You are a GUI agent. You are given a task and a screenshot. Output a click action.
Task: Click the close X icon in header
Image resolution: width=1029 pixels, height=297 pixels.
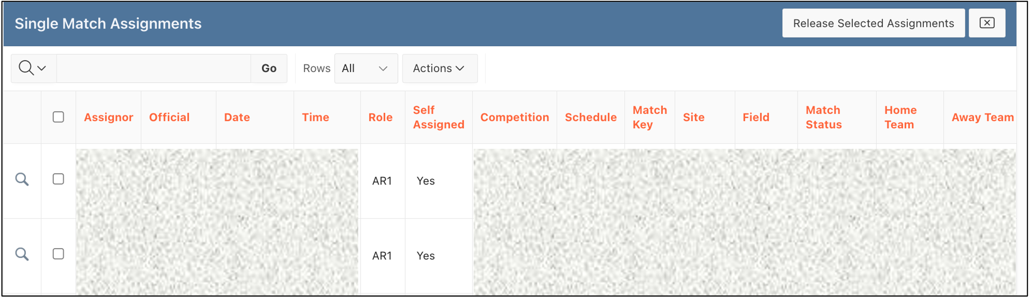click(x=987, y=23)
